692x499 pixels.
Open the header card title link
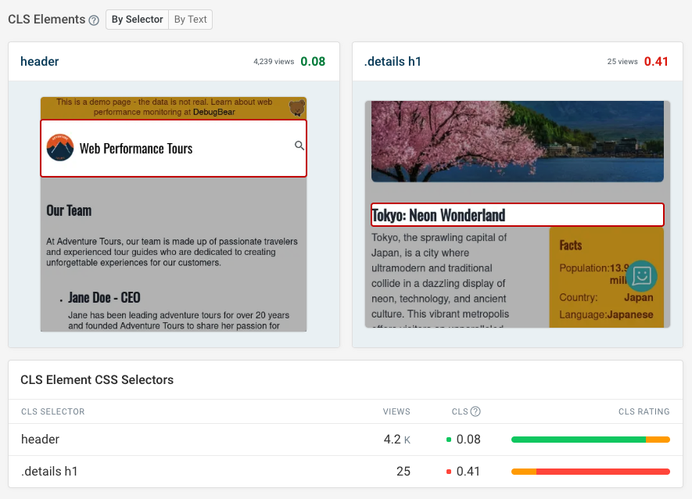pyautogui.click(x=39, y=61)
